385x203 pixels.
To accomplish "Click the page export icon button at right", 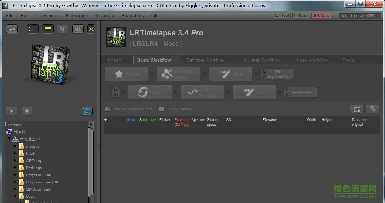I will coord(373,109).
